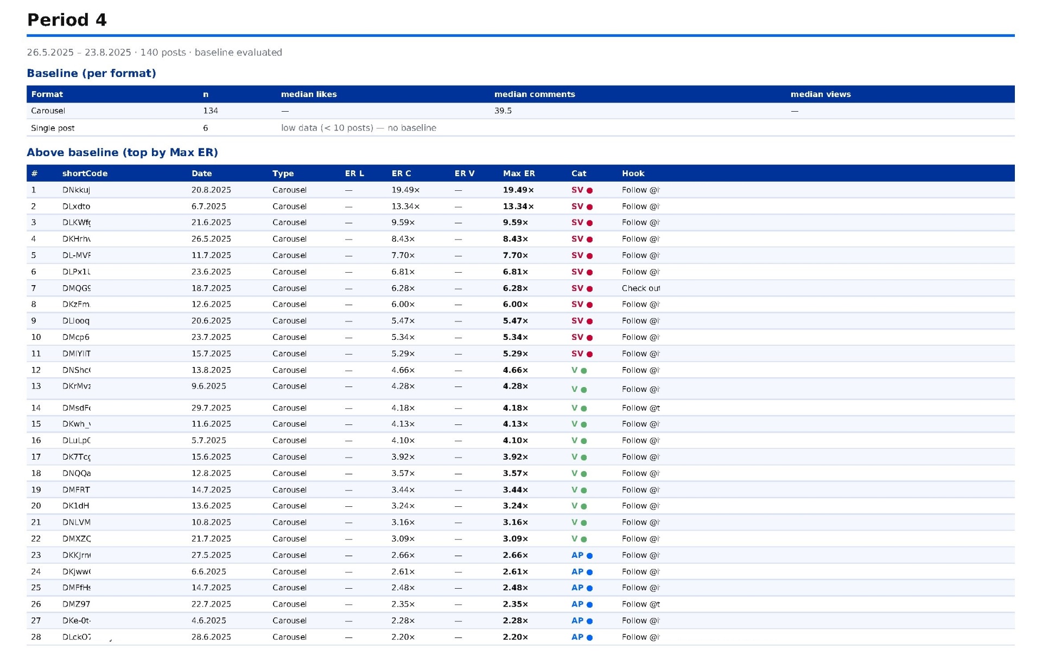Click the green V dot in row 22
The width and height of the screenshot is (1042, 670).
pos(584,539)
